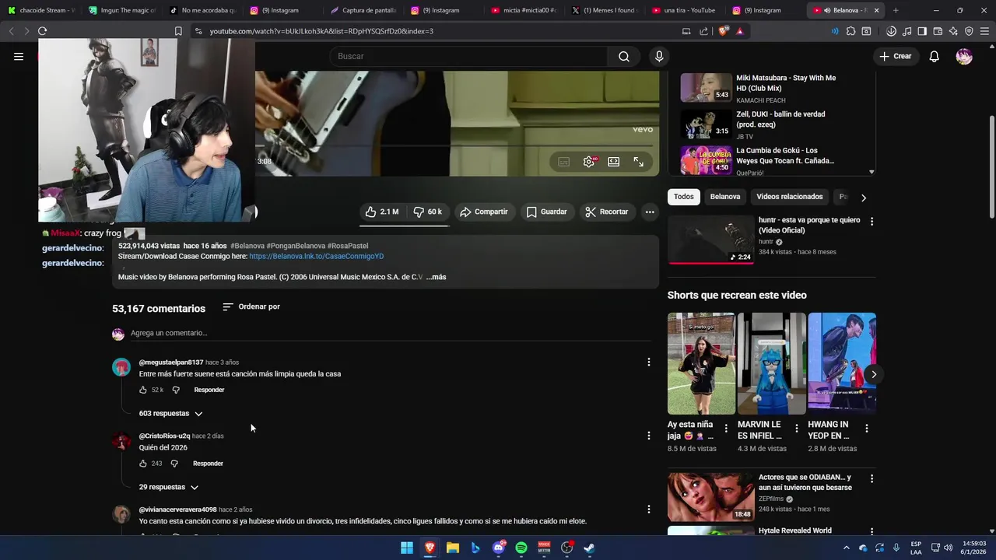Viewport: 996px width, 560px height.
Task: Open the YouTube notifications bell
Action: pyautogui.click(x=934, y=56)
